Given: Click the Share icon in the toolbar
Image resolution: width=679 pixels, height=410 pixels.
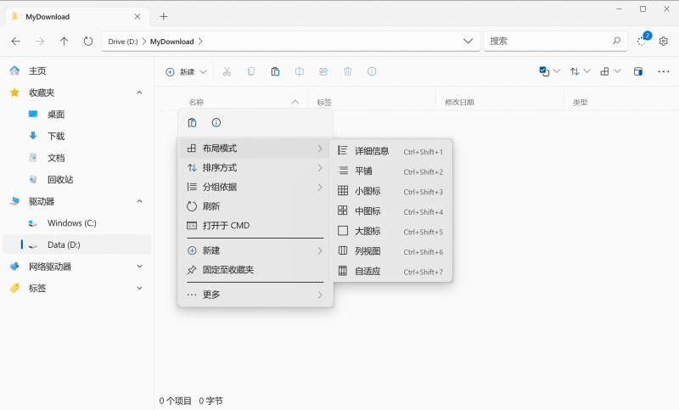Looking at the screenshot, I should point(323,71).
